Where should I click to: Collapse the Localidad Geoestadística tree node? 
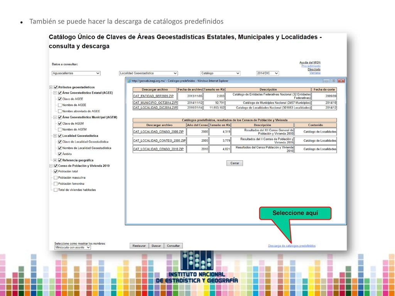click(x=55, y=136)
